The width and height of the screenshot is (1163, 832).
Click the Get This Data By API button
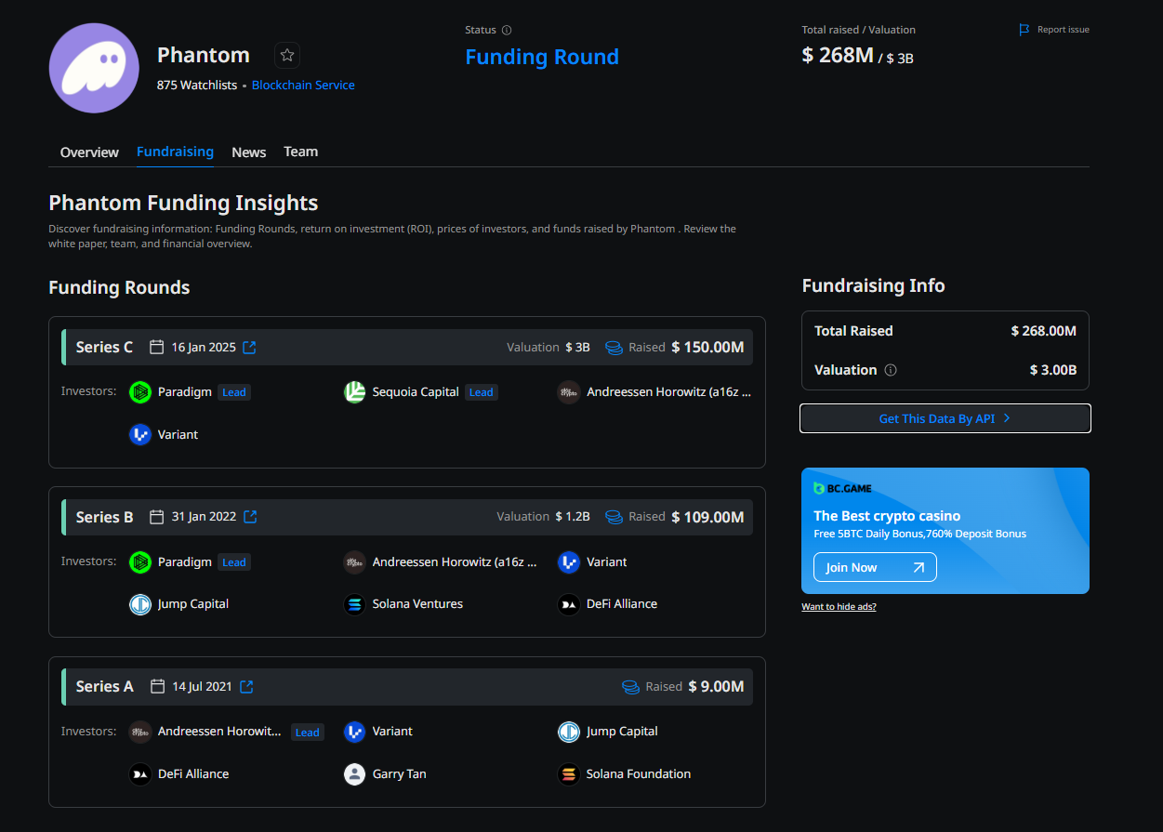(945, 418)
